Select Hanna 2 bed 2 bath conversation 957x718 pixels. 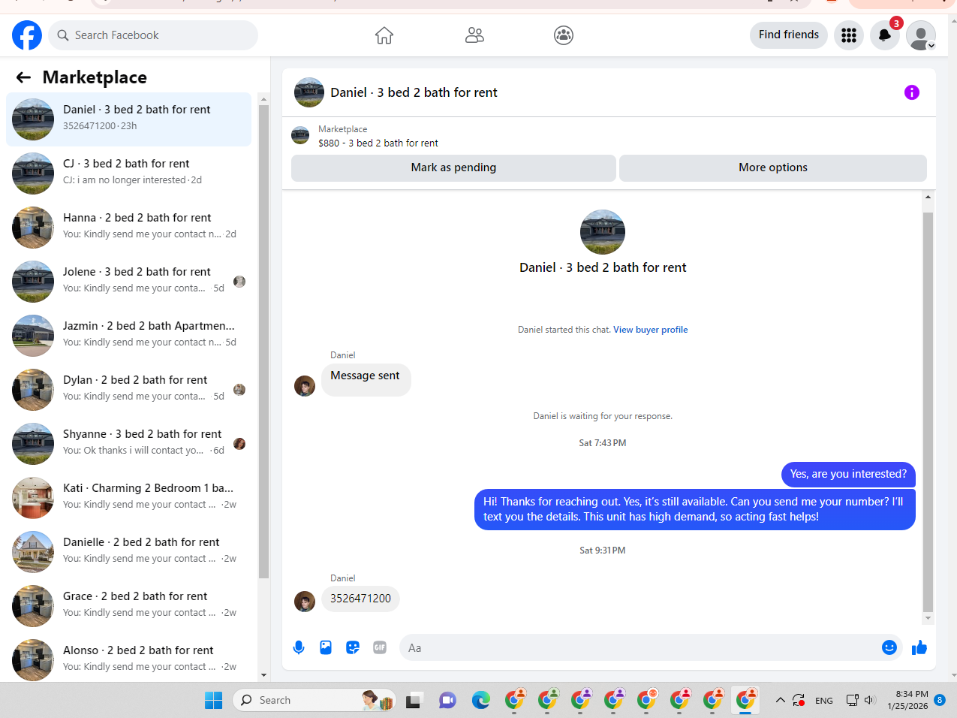tap(128, 228)
